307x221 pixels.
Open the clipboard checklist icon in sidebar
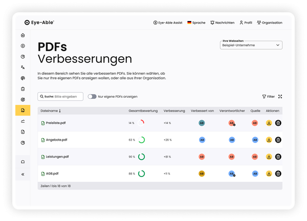tap(23, 89)
